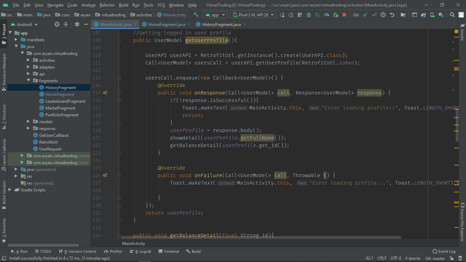The width and height of the screenshot is (466, 262).
Task: Open the Refactor menu
Action: tap(107, 5)
